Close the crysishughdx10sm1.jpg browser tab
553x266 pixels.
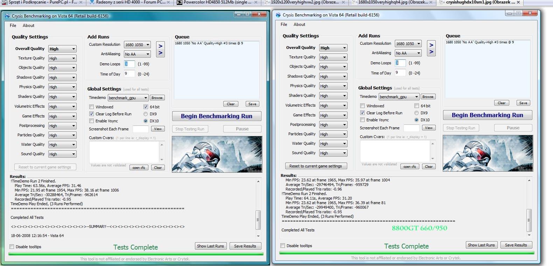(518, 2)
